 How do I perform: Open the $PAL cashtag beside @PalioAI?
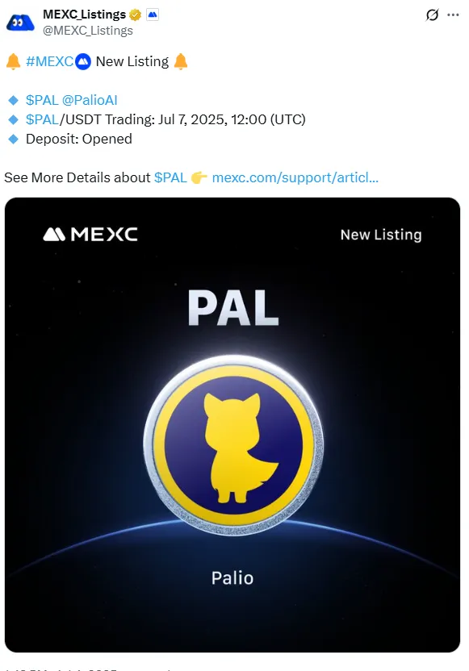pyautogui.click(x=42, y=100)
